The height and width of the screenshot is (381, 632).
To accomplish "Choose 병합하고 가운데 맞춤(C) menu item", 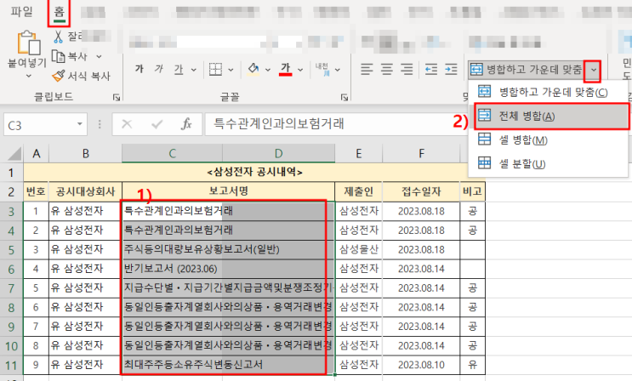I will (x=548, y=93).
